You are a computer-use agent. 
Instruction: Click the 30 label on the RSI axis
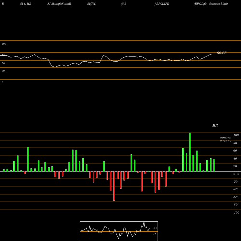(3, 71)
